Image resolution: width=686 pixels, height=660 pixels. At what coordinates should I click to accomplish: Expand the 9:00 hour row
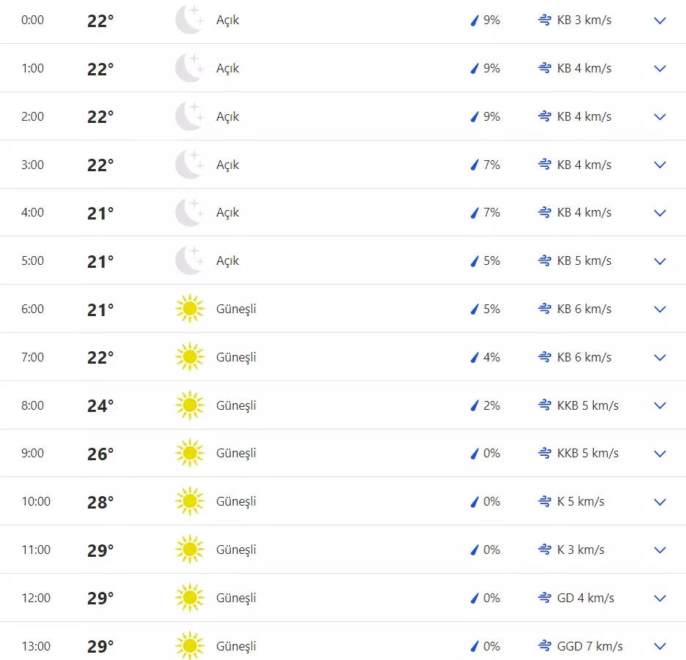(x=660, y=454)
